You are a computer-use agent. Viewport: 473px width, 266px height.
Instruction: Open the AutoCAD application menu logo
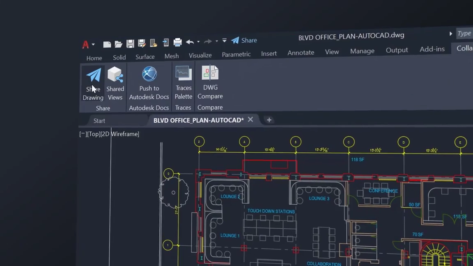click(86, 45)
